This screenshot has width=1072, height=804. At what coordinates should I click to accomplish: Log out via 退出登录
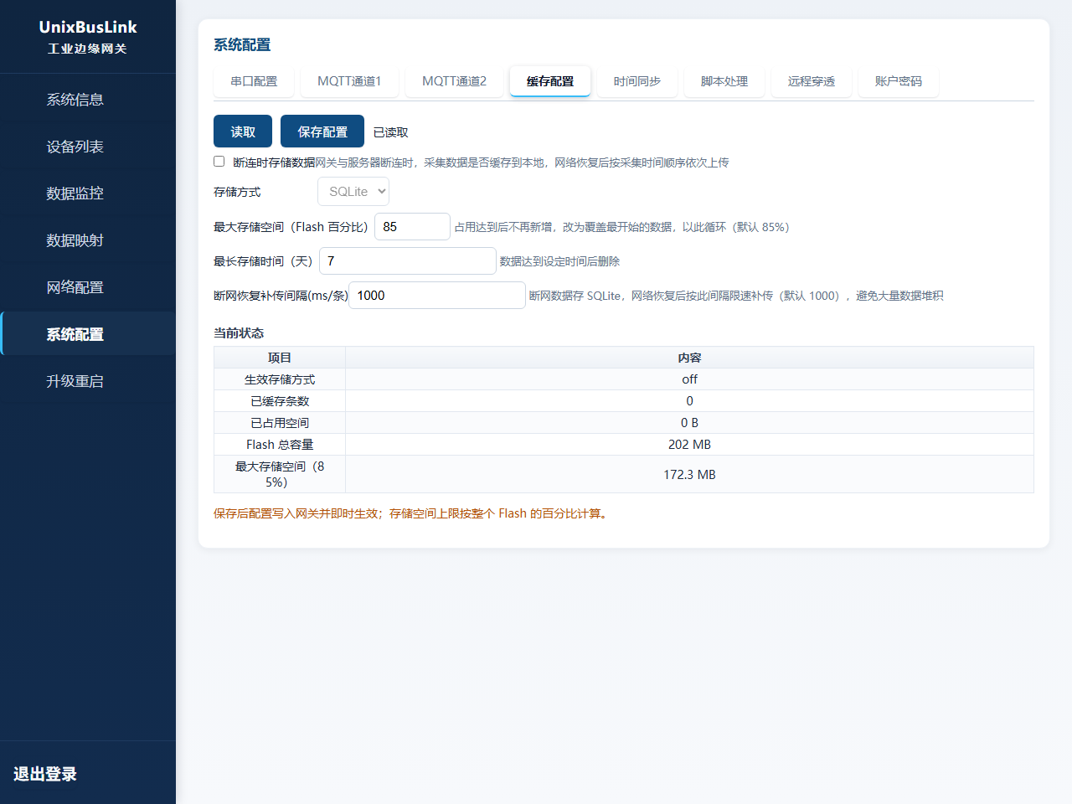pos(45,774)
